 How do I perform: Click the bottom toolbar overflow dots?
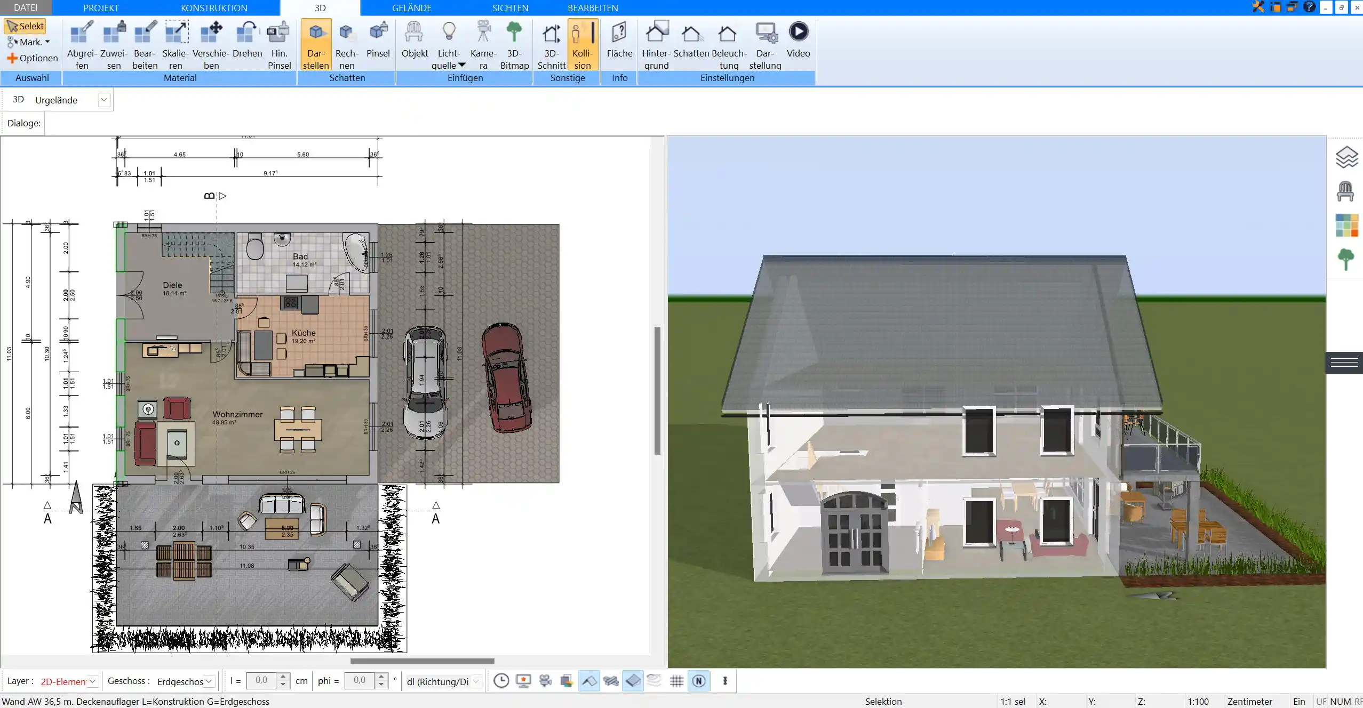pos(725,681)
